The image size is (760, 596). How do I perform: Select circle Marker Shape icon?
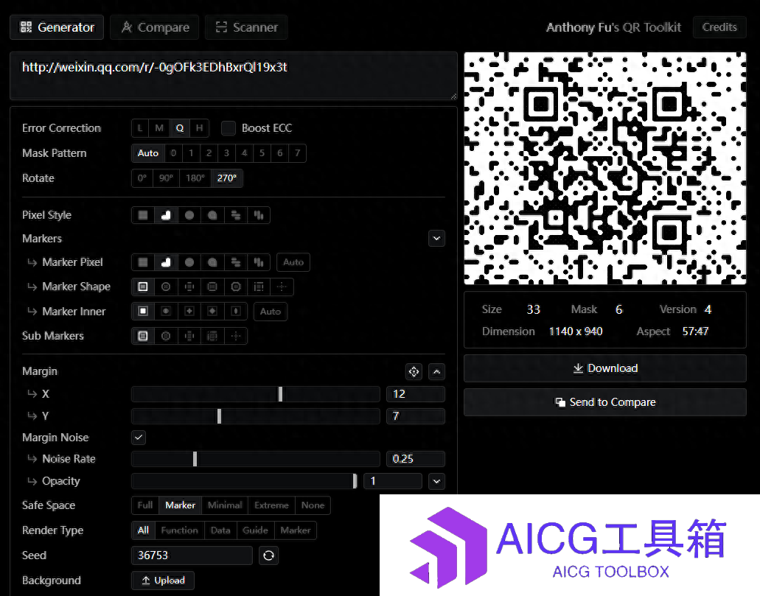point(166,287)
